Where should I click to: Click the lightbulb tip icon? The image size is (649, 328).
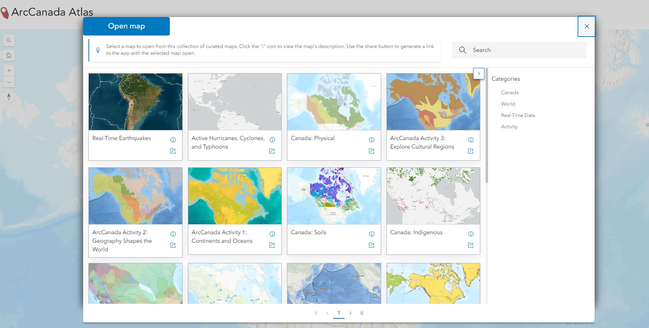pyautogui.click(x=98, y=50)
